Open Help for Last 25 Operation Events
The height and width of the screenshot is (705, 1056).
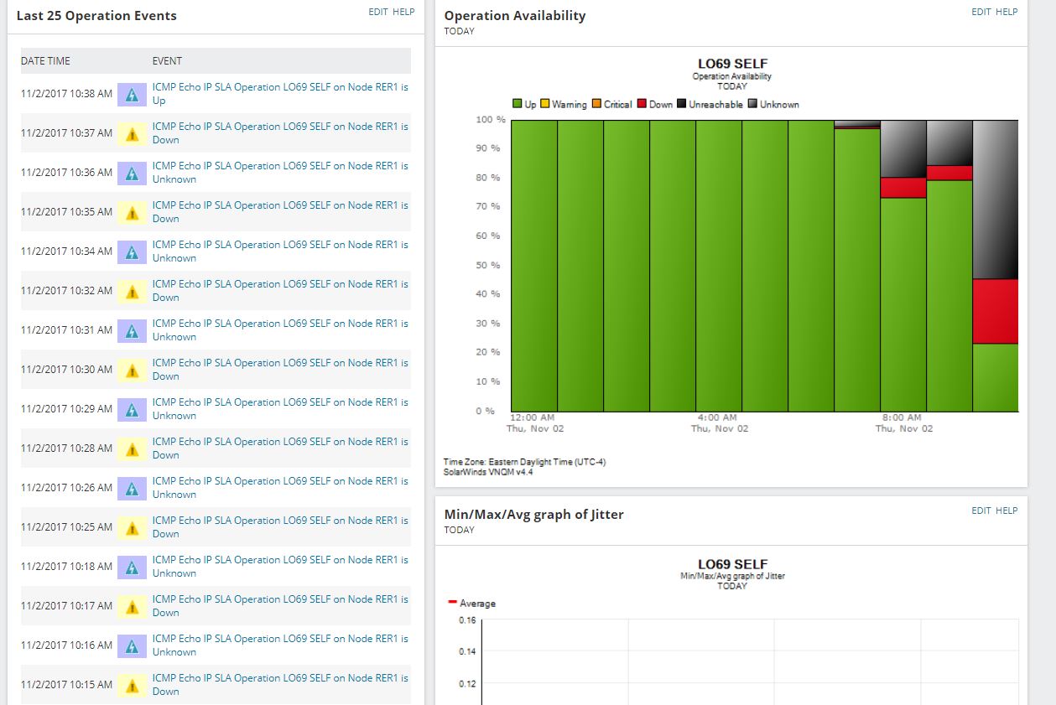pyautogui.click(x=403, y=12)
